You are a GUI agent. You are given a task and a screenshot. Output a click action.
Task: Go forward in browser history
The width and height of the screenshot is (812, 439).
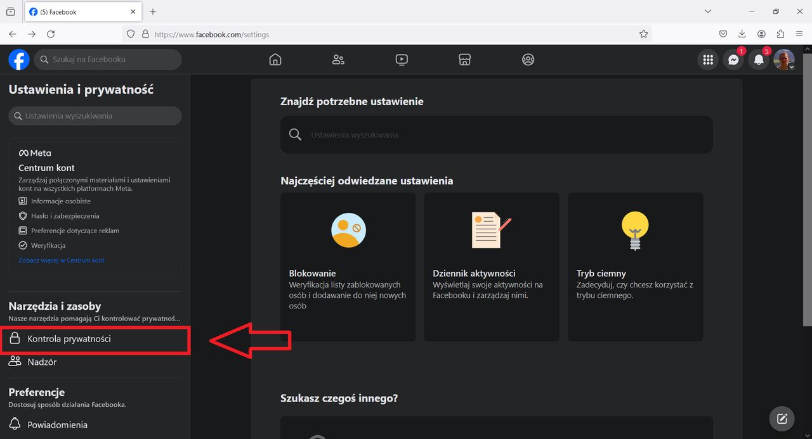pos(32,34)
